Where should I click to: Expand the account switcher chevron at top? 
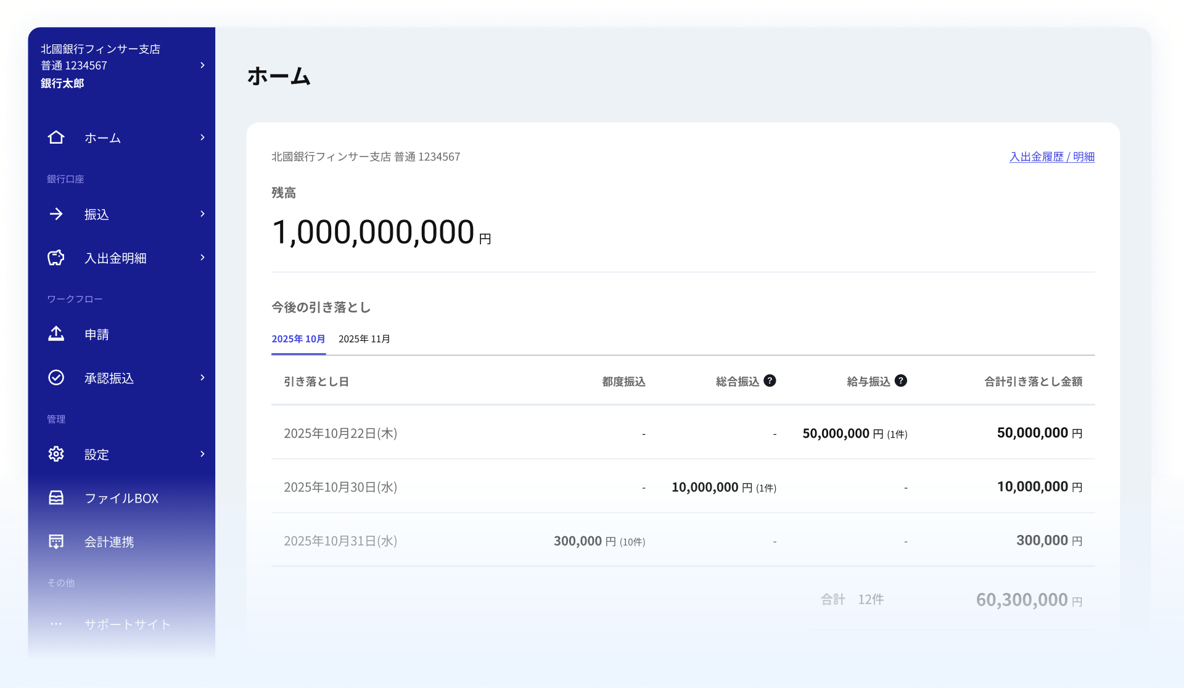[x=202, y=65]
